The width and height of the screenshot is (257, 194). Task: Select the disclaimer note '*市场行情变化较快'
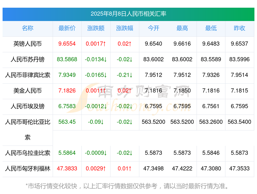coord(51,186)
